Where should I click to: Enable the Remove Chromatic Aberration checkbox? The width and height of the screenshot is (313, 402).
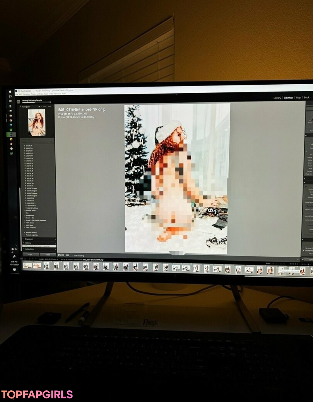pos(304,248)
